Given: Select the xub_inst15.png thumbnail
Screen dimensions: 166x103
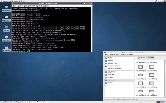Looking at the screenshot, I should [141, 91].
